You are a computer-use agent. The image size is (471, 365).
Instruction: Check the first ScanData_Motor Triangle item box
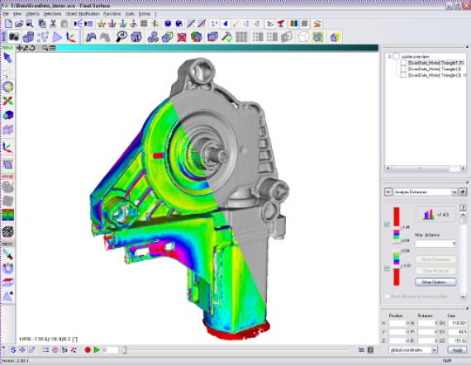pos(403,63)
